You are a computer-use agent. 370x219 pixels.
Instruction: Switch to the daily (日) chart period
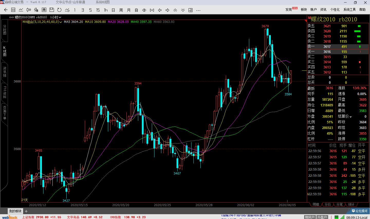(x=113, y=10)
